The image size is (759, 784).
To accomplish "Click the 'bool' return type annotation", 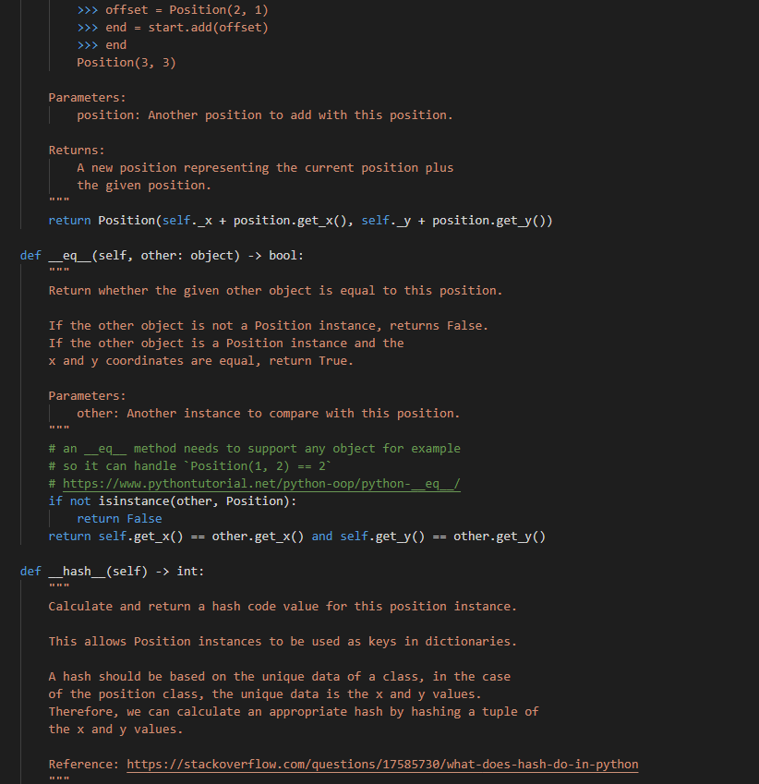I will (x=283, y=256).
